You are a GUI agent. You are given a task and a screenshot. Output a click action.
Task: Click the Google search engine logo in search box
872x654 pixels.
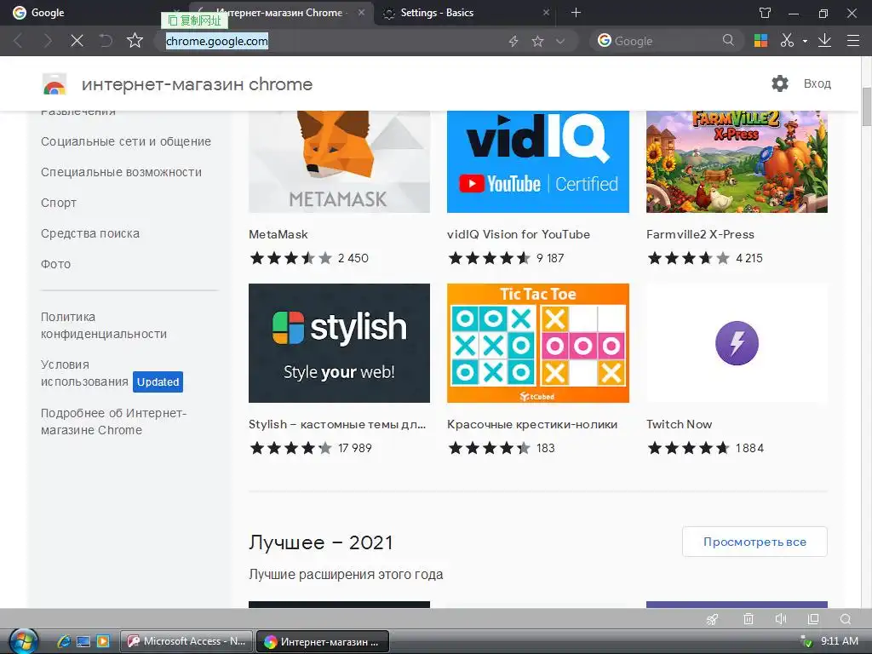604,40
